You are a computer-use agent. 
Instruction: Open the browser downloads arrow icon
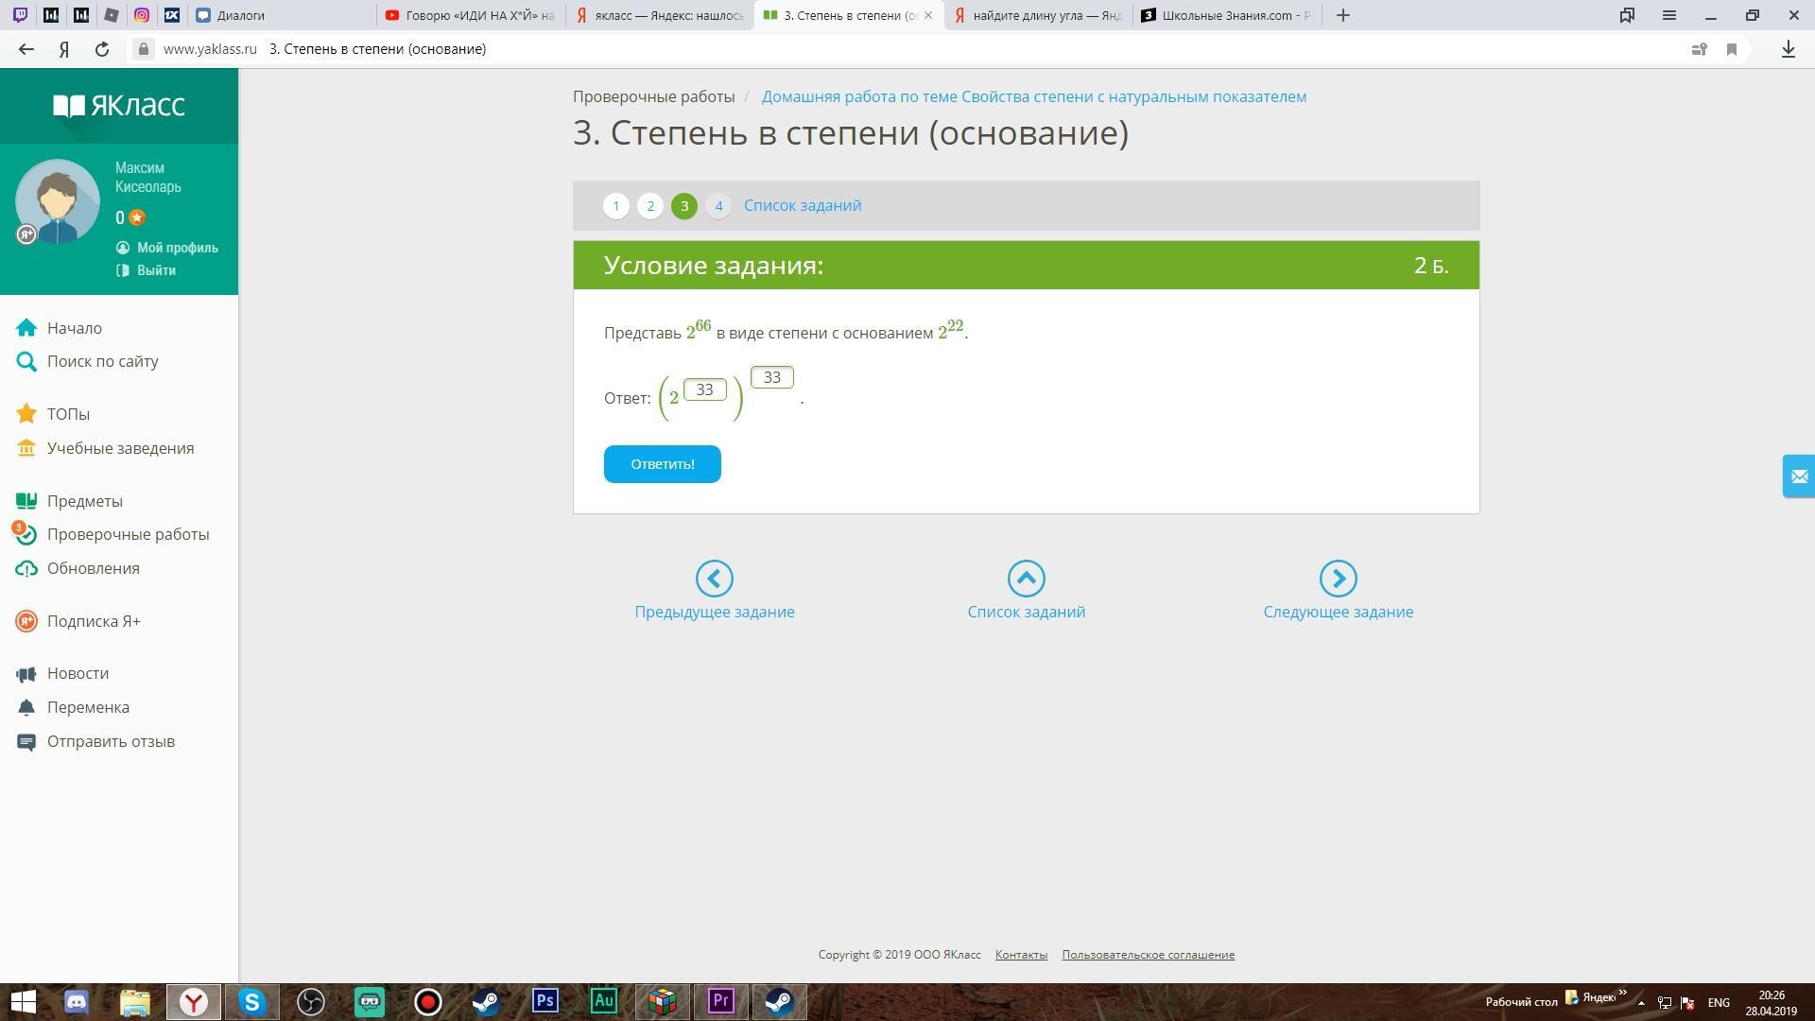click(x=1788, y=49)
